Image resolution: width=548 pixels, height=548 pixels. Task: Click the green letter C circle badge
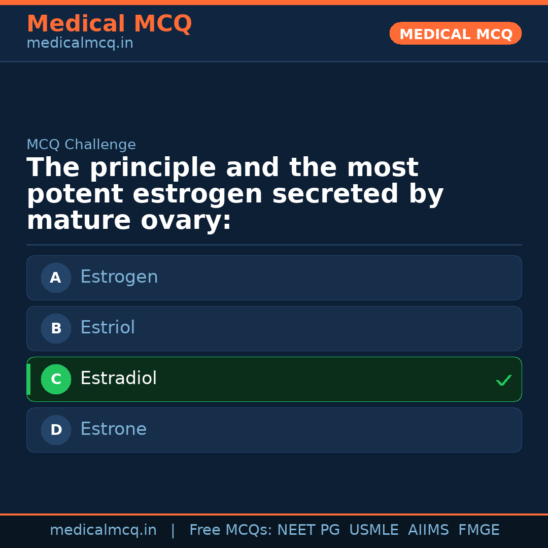coord(56,379)
